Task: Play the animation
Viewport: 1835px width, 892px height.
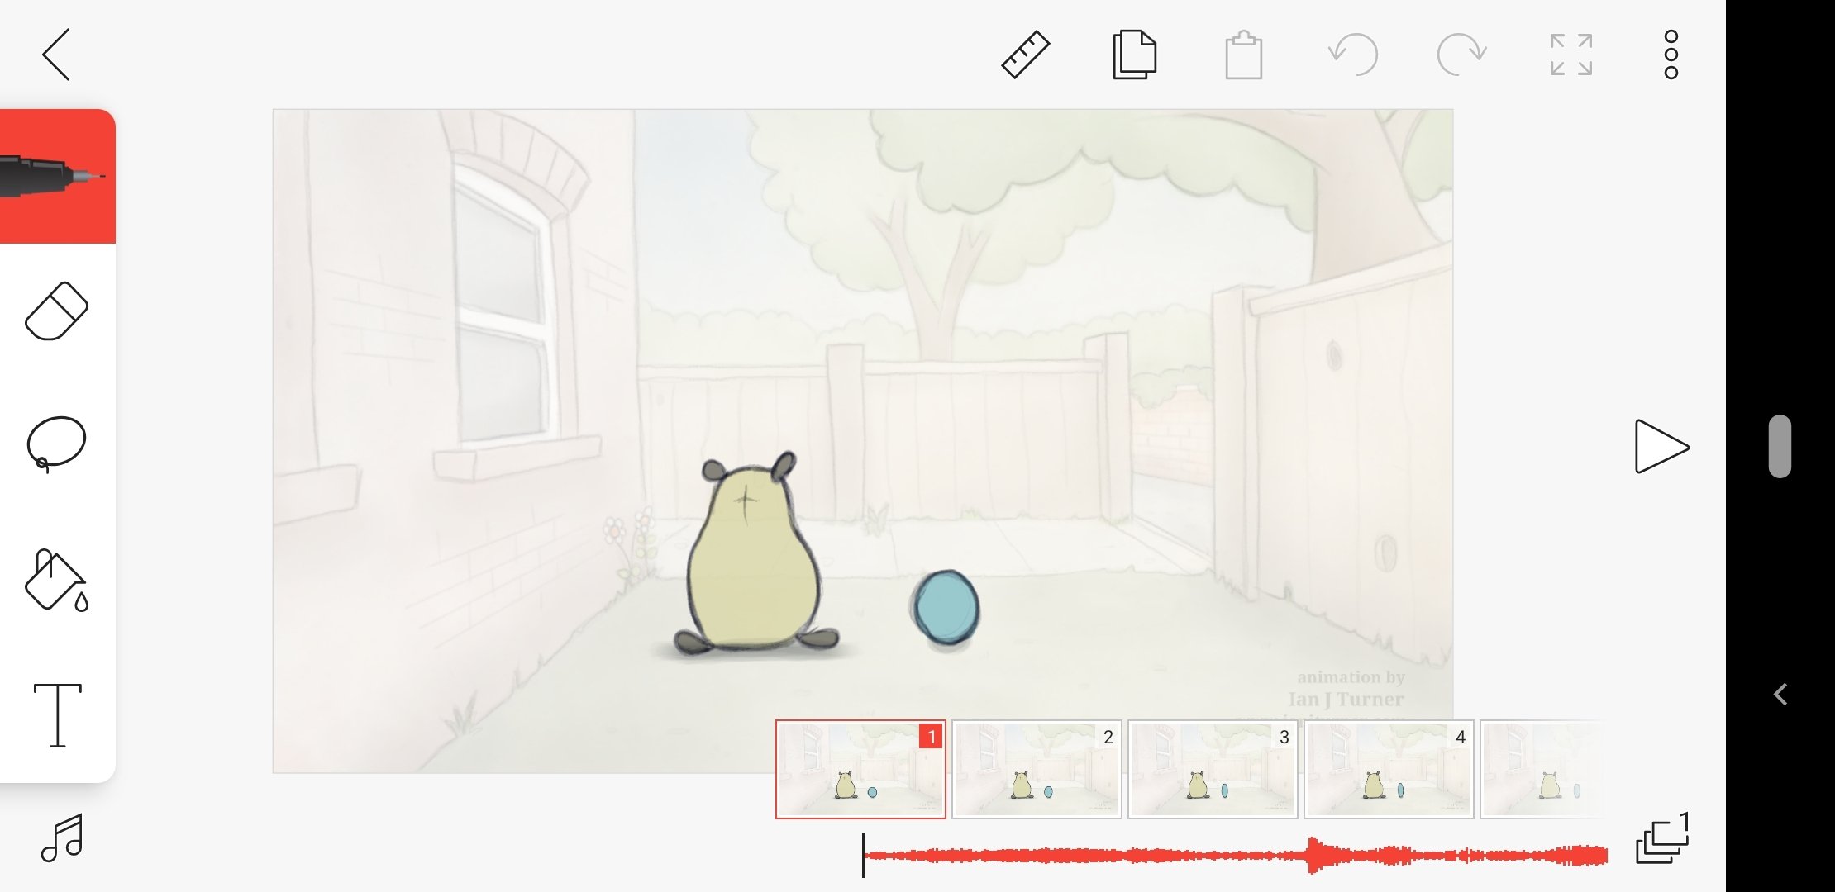Action: click(1661, 447)
